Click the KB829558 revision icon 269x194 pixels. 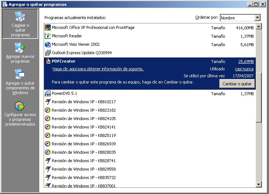click(48, 169)
